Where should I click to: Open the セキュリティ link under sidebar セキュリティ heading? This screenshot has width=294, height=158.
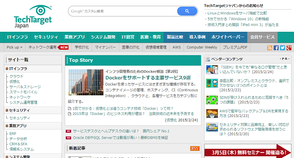[x=20, y=118]
